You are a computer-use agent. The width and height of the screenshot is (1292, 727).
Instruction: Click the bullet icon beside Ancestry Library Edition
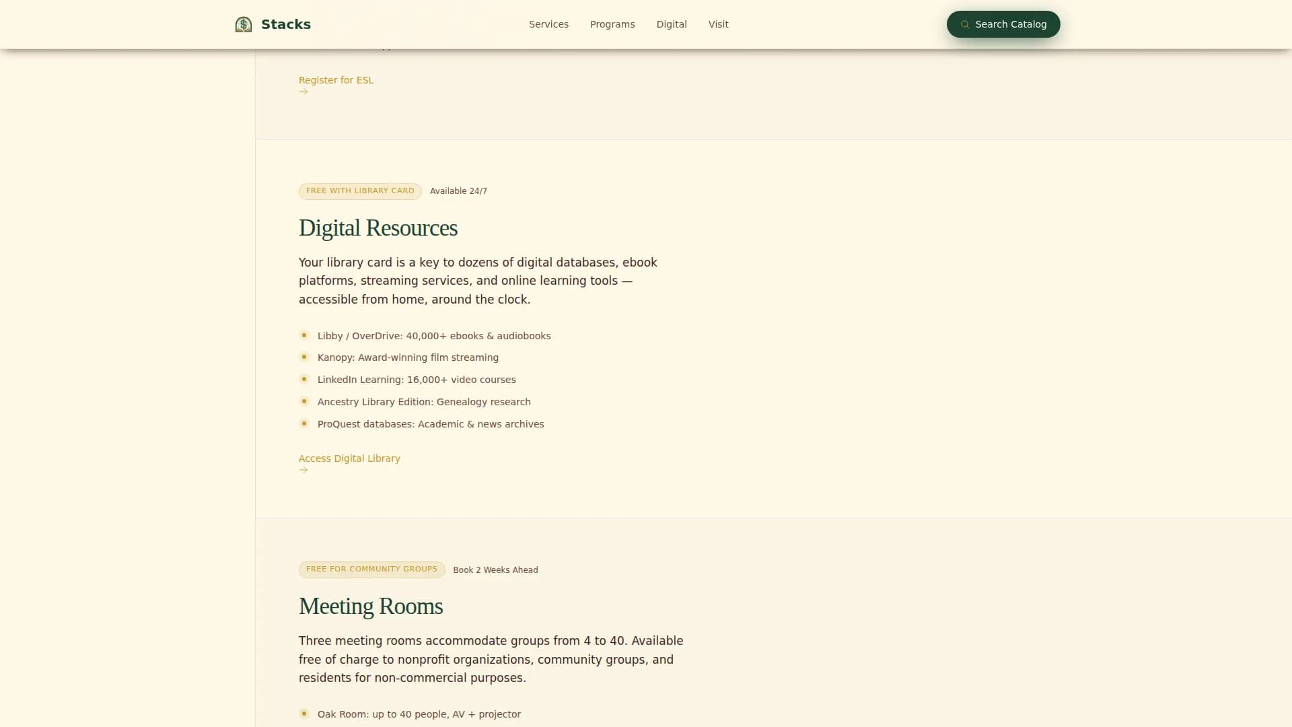click(x=304, y=401)
